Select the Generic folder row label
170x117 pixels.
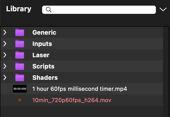click(44, 33)
